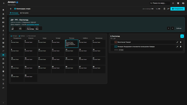
Task: Open the Год field showing 771
Action: [x=22, y=28]
